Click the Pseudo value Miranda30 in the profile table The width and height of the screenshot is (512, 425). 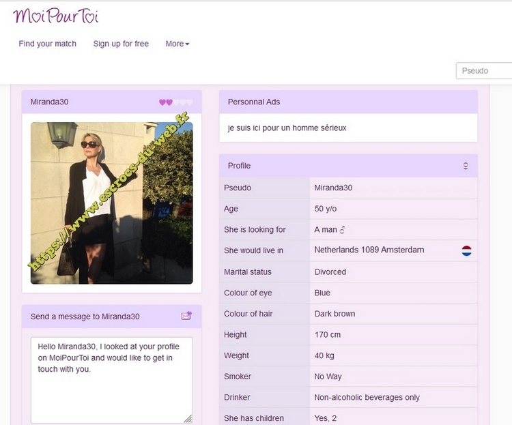[333, 188]
